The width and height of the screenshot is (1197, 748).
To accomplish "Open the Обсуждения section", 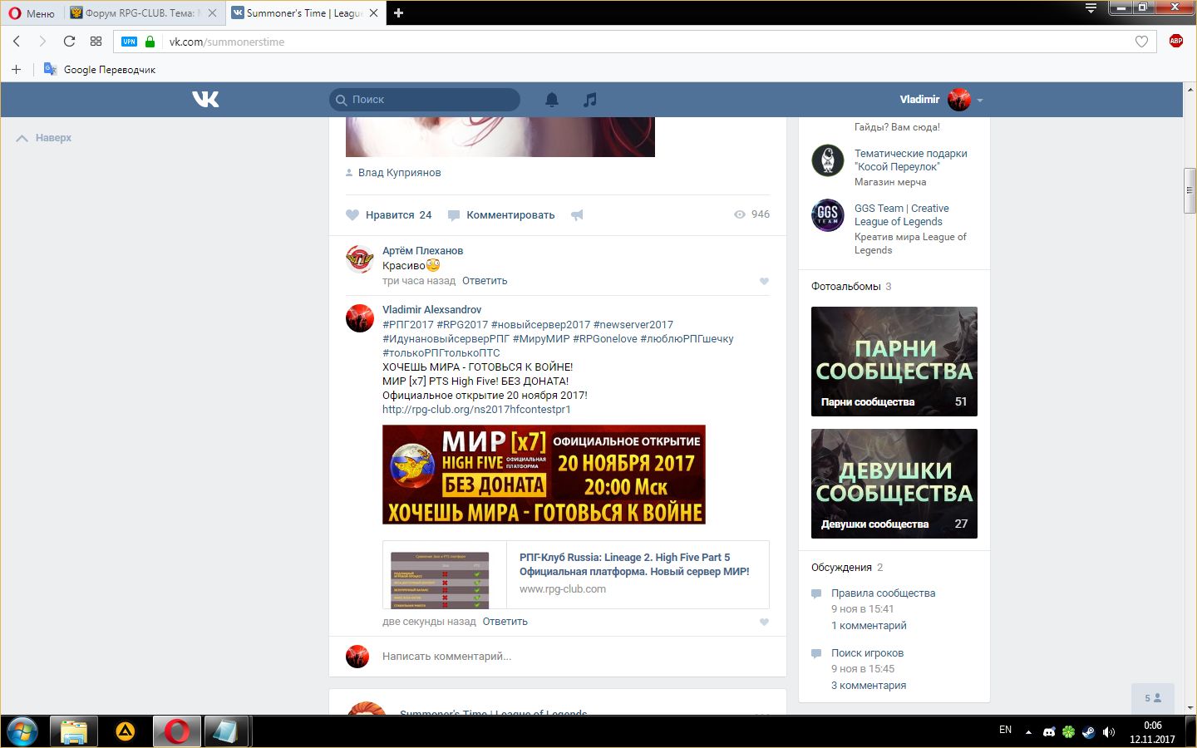I will [841, 568].
